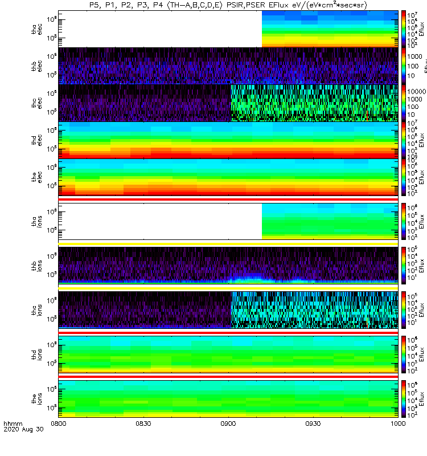The height and width of the screenshot is (456, 427).
Task: Click the Eflux label beside thd ions color bar
Action: point(421,355)
